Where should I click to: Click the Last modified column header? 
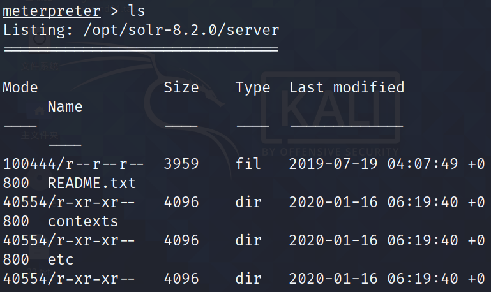pos(347,87)
